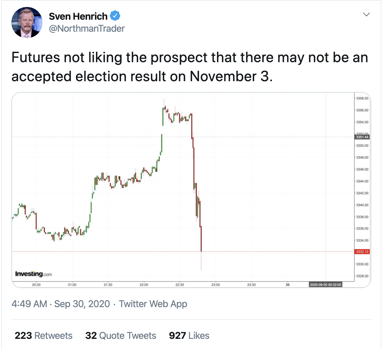Select the red 3332.12 price label
This screenshot has width=382, height=349.
[x=362, y=252]
